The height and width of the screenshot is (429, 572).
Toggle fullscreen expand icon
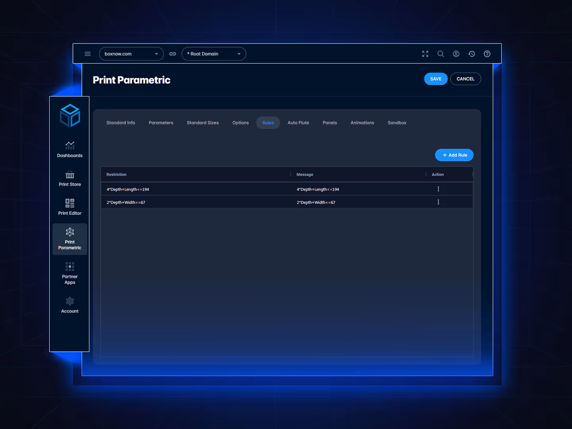425,54
